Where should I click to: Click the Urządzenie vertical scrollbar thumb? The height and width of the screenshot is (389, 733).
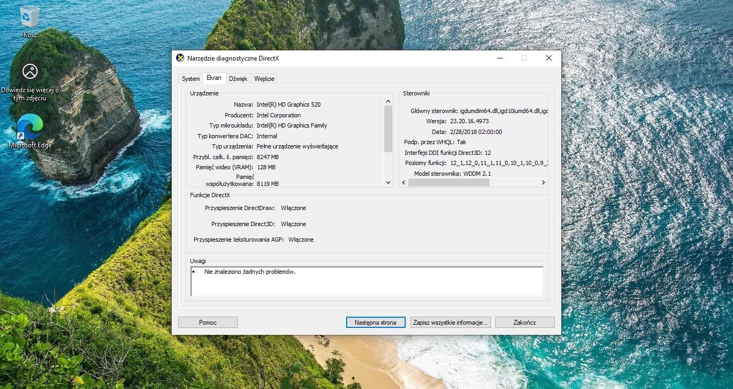(x=389, y=129)
